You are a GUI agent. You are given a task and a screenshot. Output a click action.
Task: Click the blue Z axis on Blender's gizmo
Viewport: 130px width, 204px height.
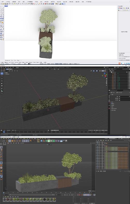tap(105, 73)
